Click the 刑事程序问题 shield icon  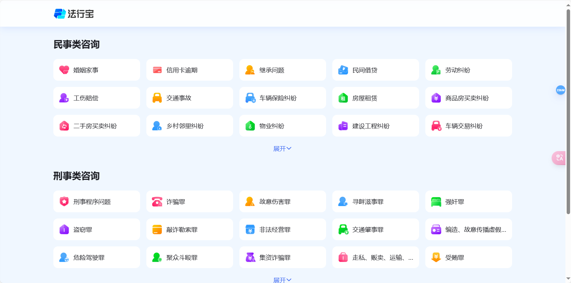64,201
